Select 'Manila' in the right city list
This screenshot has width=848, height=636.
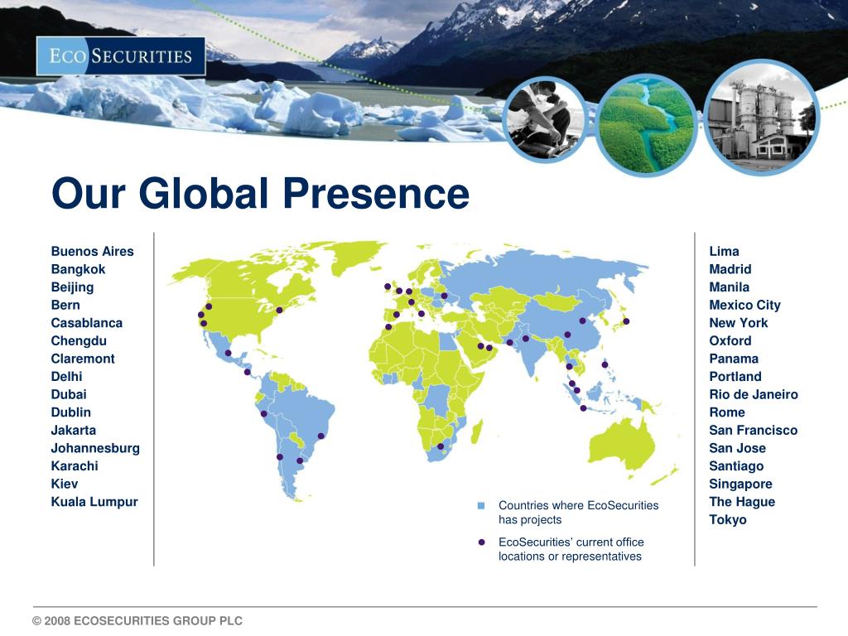point(729,287)
